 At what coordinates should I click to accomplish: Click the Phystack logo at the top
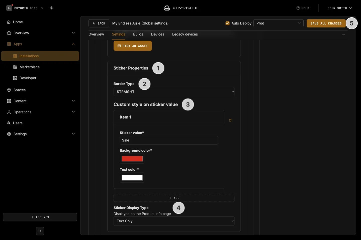click(x=180, y=8)
